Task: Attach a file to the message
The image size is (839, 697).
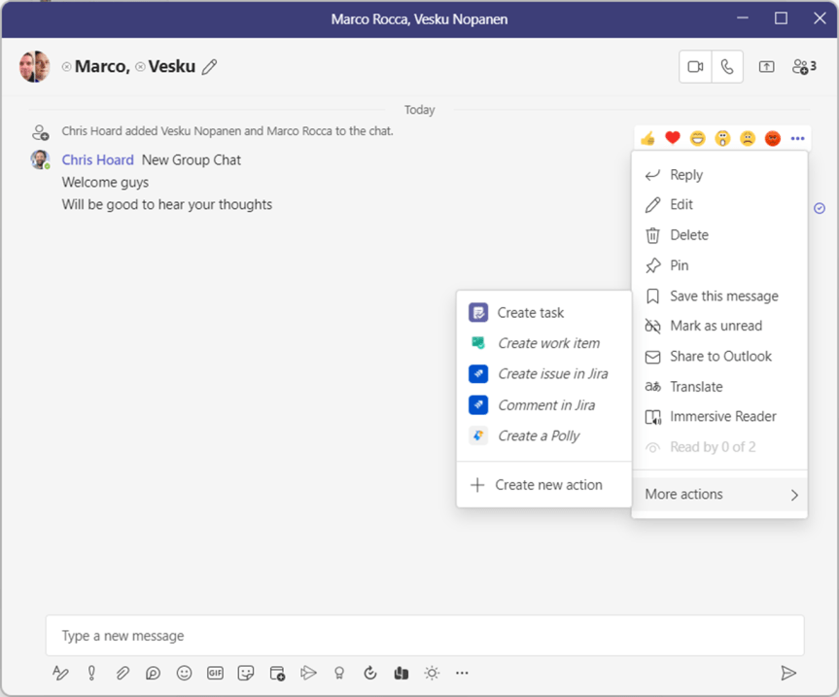Action: (122, 673)
